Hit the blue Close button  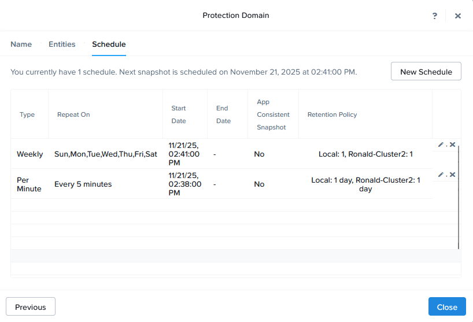pos(447,307)
